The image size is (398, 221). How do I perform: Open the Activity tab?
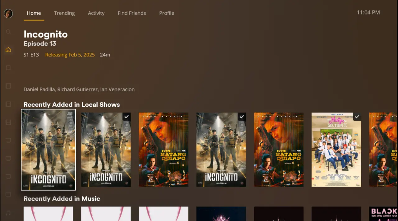96,13
